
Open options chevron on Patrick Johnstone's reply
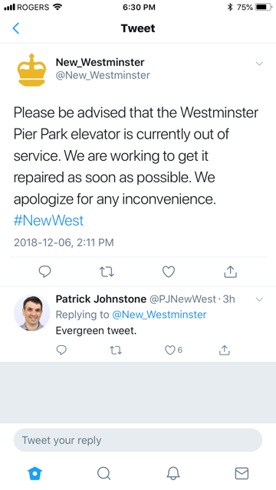(x=259, y=299)
